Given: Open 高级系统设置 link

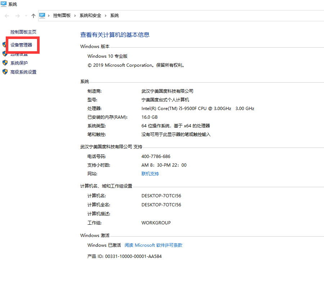Looking at the screenshot, I should point(23,72).
